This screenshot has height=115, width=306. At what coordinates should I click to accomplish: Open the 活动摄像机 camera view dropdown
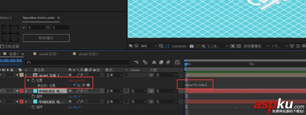[x=256, y=46]
